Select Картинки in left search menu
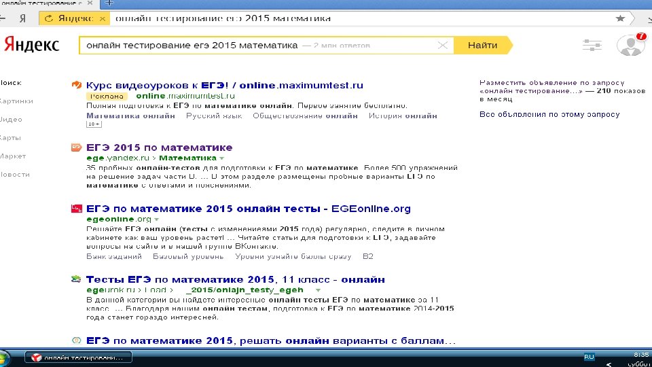This screenshot has width=652, height=367. click(x=16, y=101)
